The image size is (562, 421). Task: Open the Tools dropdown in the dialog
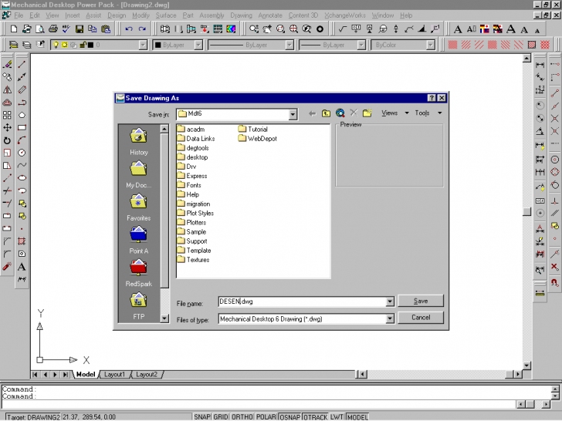click(x=428, y=113)
